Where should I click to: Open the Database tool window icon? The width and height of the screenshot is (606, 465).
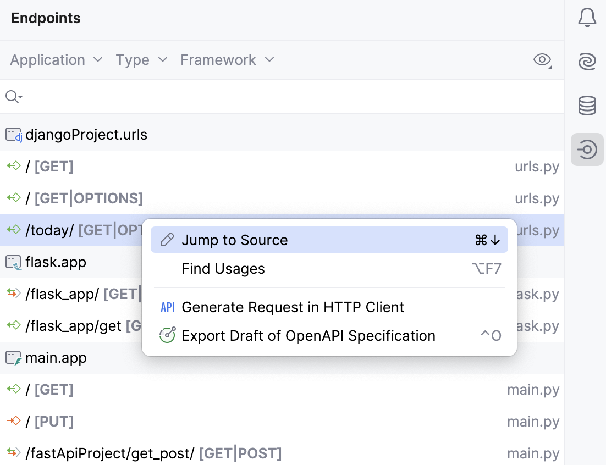pyautogui.click(x=587, y=106)
